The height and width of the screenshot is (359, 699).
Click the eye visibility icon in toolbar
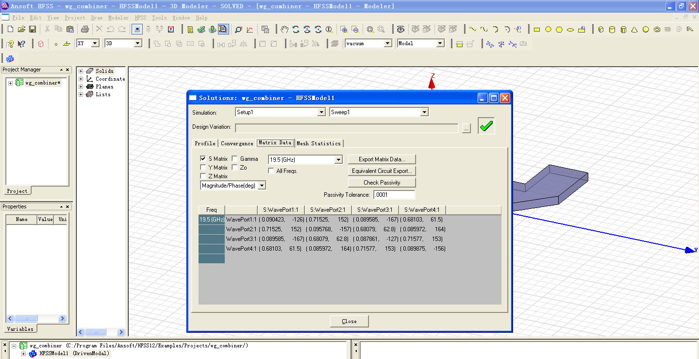tap(400, 29)
